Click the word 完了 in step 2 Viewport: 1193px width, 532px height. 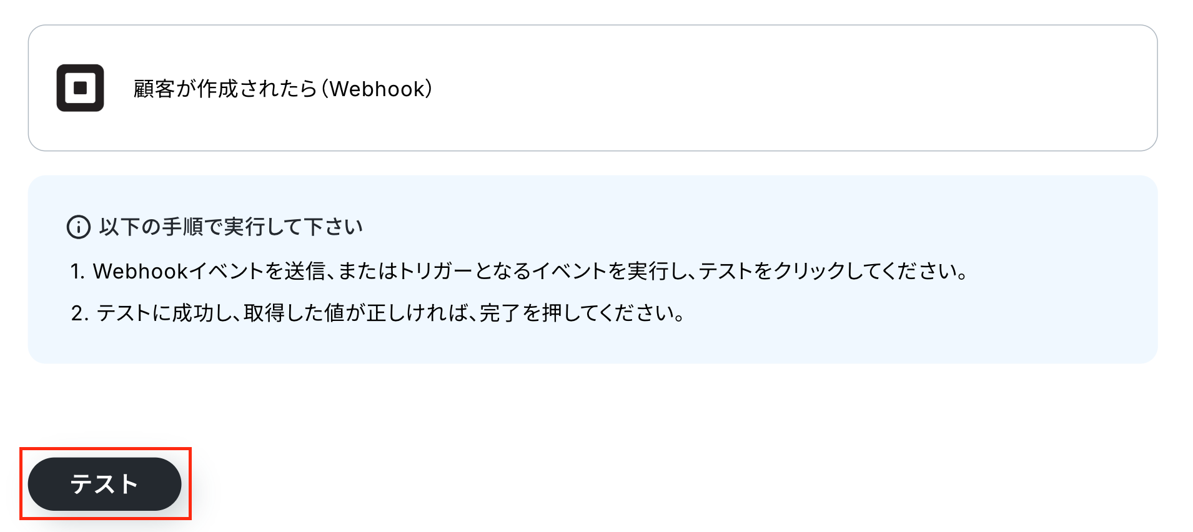click(500, 313)
